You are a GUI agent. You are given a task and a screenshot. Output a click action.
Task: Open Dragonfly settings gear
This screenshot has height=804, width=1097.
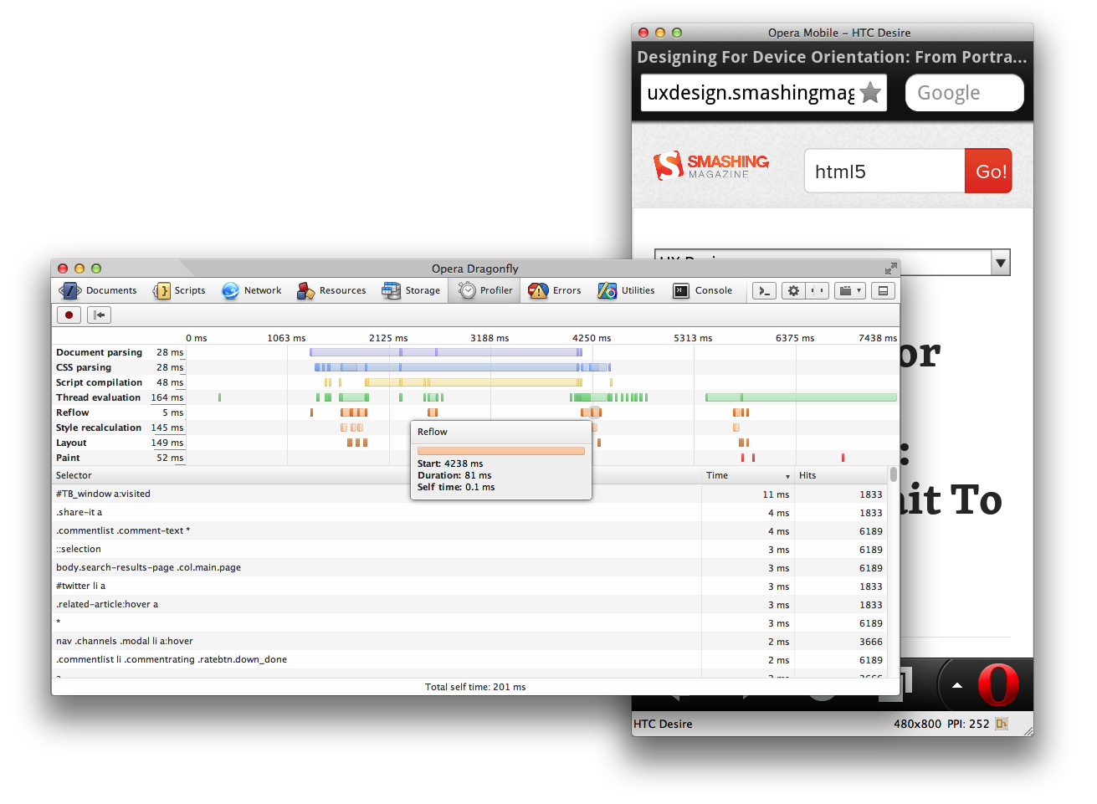coord(793,290)
